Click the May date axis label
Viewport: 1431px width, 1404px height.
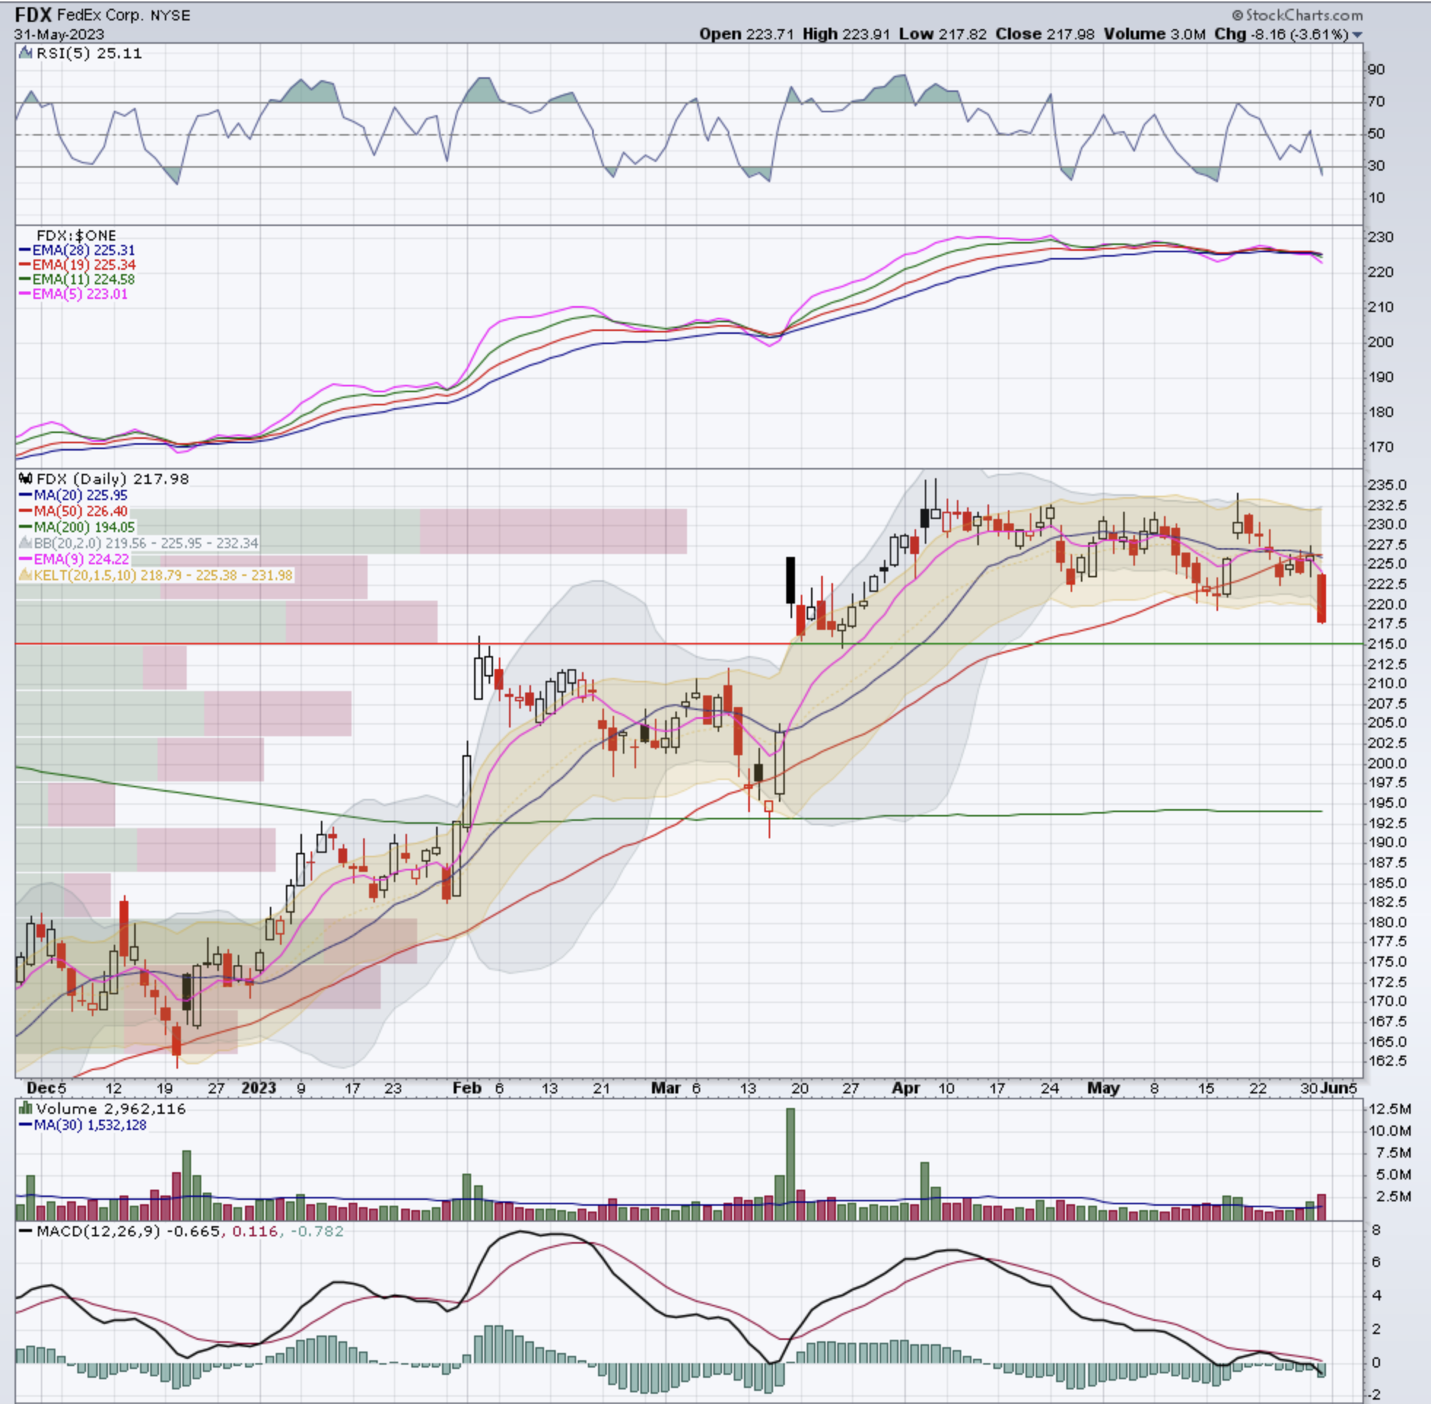[x=1104, y=1088]
